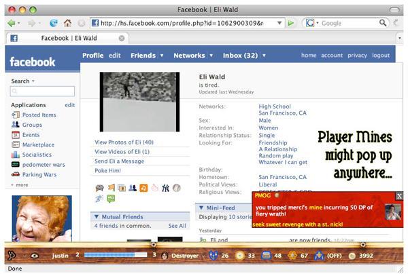Close the red PMOG mine notification

pos(399,196)
